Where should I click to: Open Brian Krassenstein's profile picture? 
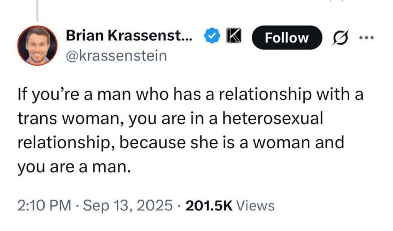37,46
